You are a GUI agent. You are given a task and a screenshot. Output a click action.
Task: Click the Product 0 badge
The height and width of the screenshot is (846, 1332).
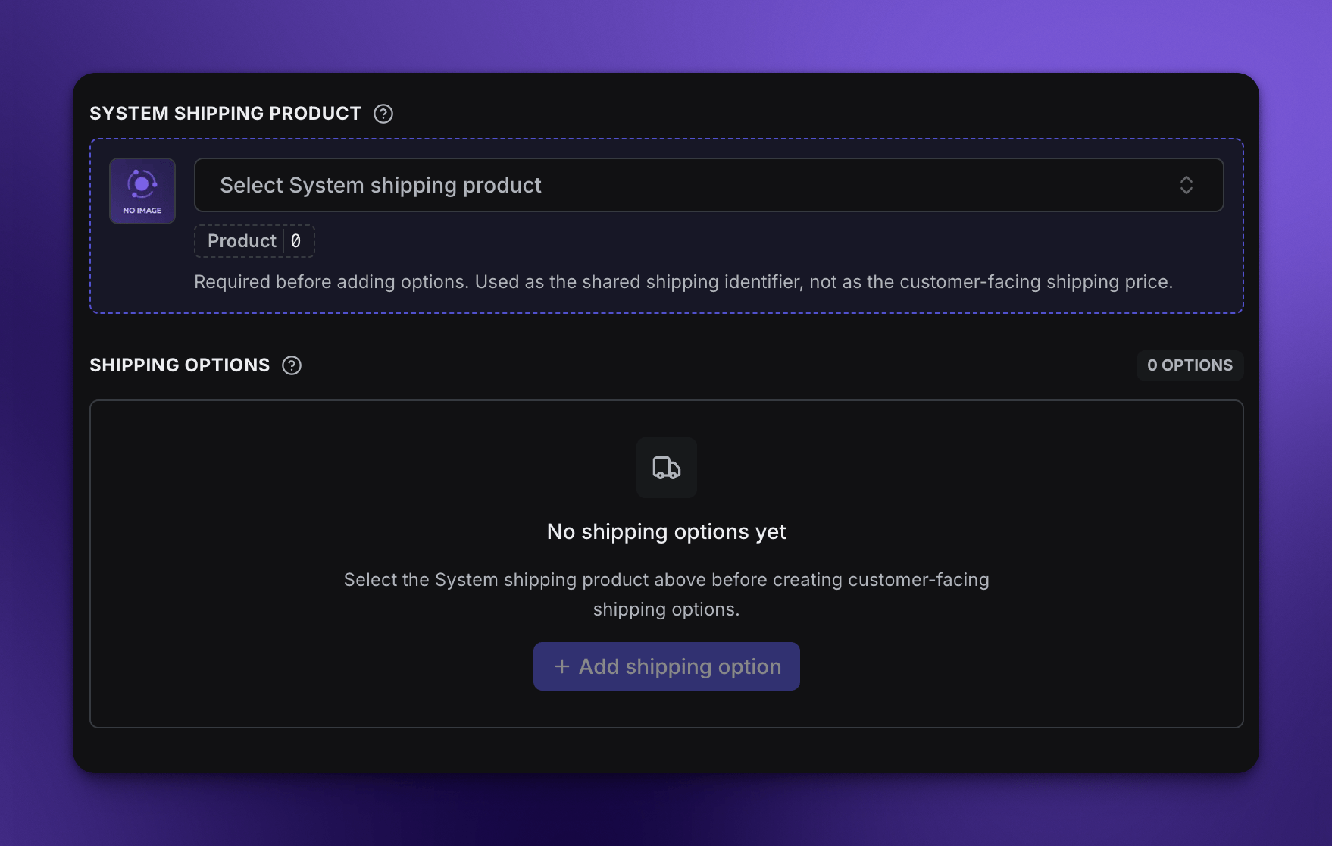pos(255,241)
